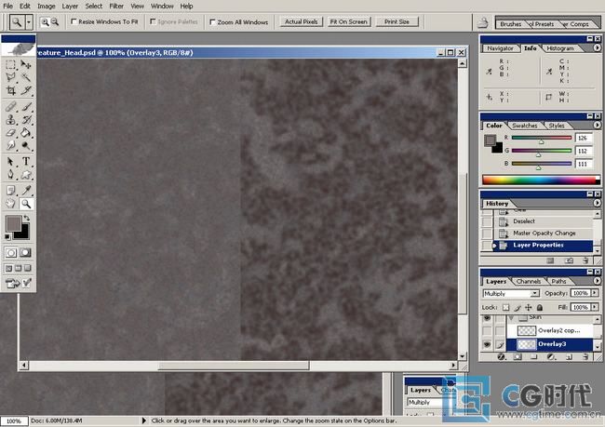Select the Custom Shape tool
Screen dimensions: 605x427
pyautogui.click(x=25, y=175)
